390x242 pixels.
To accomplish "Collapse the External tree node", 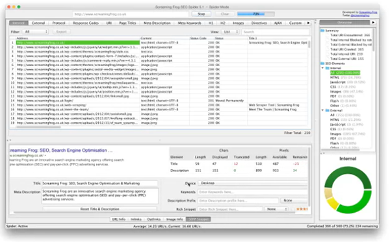I will click(322, 110).
